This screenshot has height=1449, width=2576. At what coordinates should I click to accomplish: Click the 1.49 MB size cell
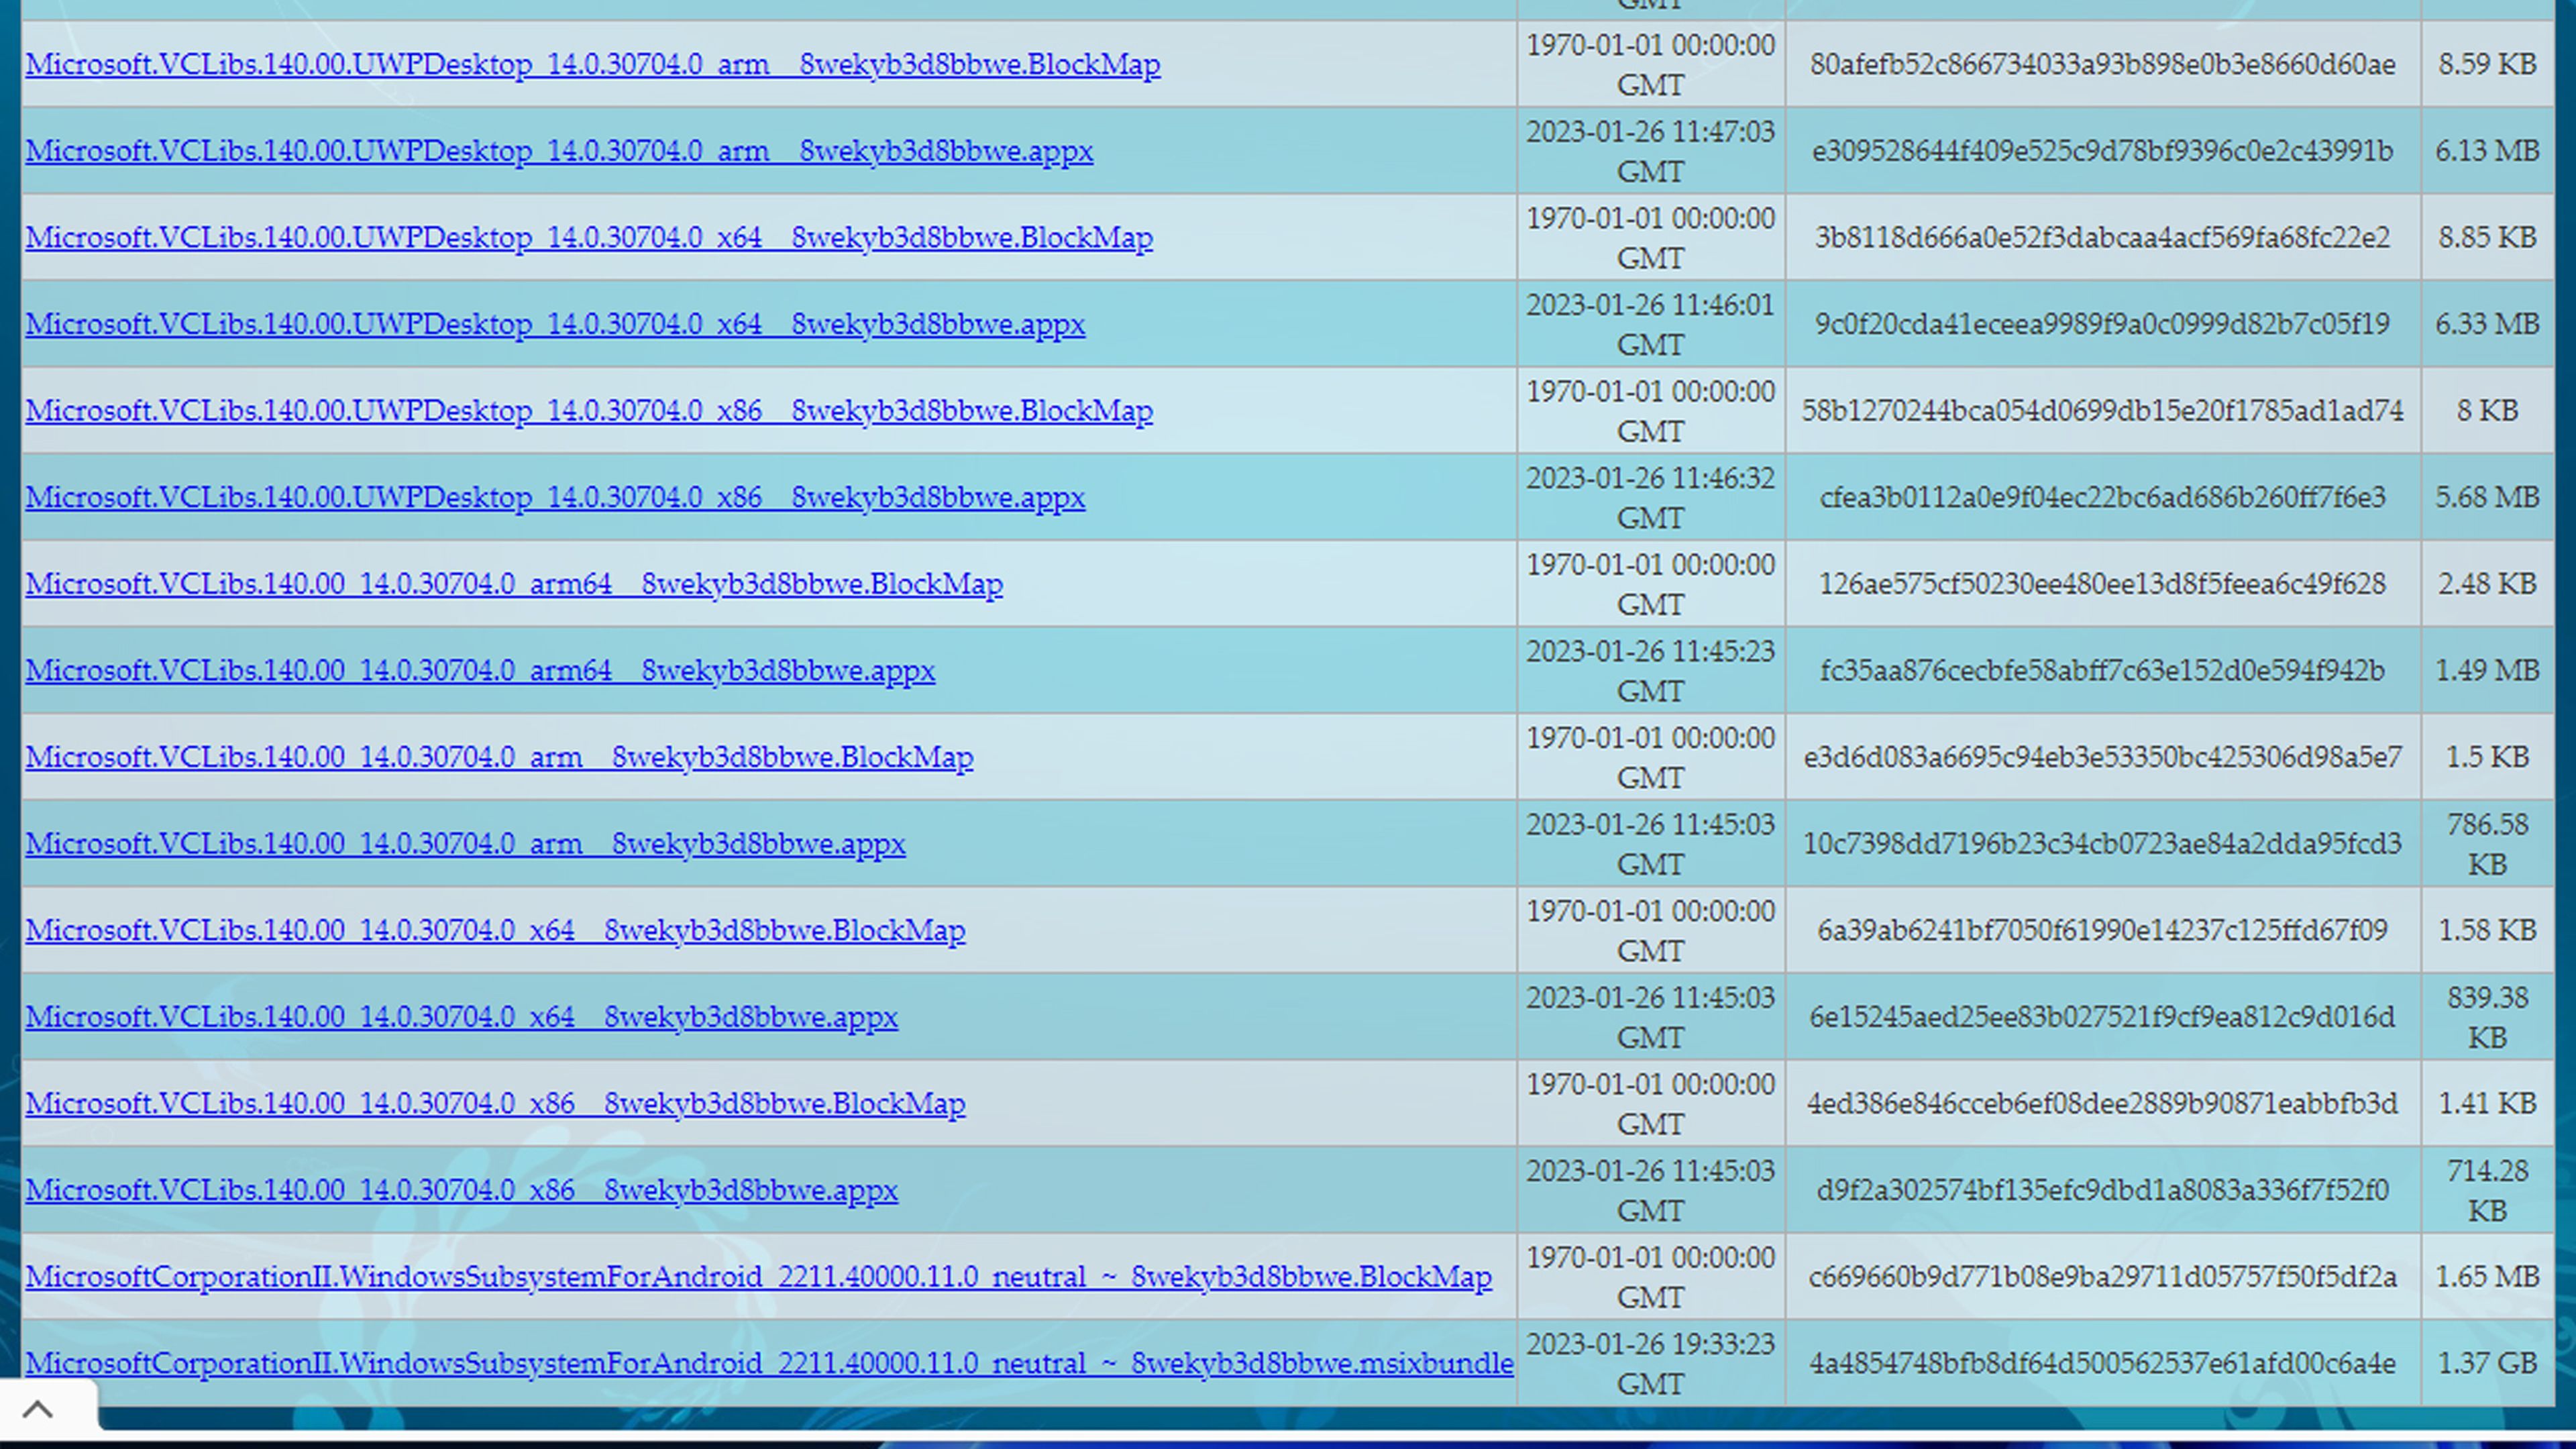pos(2487,671)
